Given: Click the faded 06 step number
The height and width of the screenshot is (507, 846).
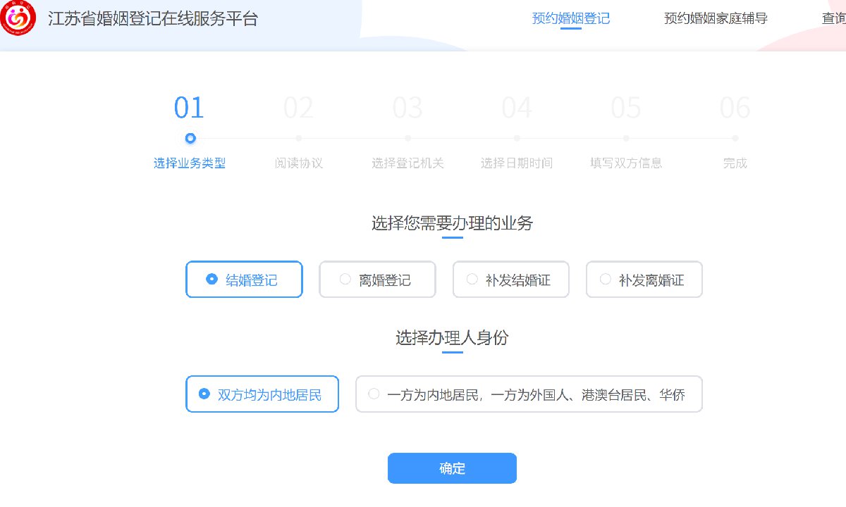Looking at the screenshot, I should (735, 108).
